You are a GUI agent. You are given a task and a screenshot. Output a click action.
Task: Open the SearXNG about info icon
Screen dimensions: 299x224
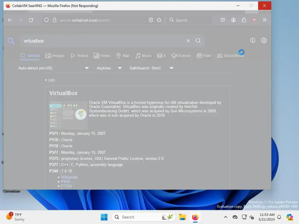point(253,40)
